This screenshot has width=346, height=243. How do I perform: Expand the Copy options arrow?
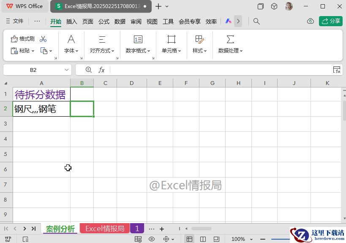[x=51, y=51]
